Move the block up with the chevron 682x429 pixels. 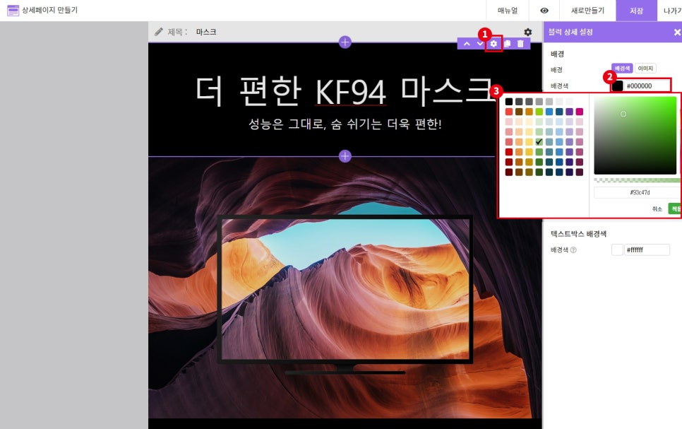pyautogui.click(x=467, y=44)
